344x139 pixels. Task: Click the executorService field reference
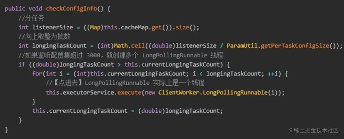[x=89, y=93]
